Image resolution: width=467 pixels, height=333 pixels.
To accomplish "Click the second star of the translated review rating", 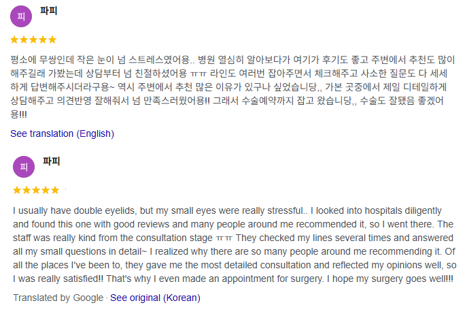I will [x=27, y=190].
